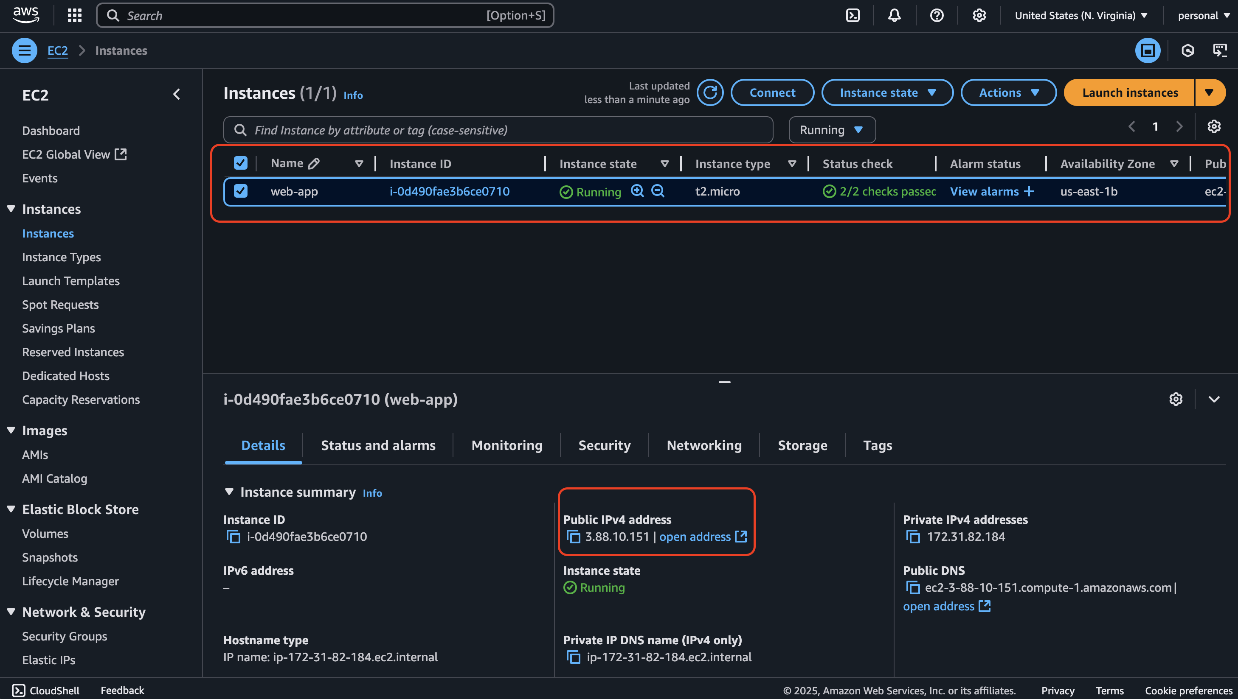Edit the Name column pencil icon

click(314, 164)
